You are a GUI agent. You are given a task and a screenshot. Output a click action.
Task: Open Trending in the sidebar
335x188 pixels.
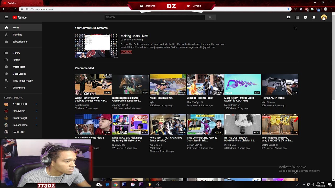coord(21,34)
